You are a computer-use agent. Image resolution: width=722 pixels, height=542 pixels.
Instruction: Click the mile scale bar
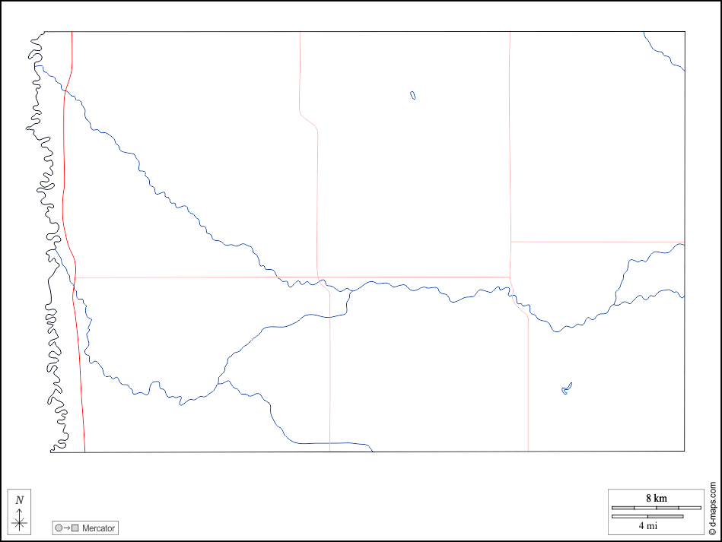[x=647, y=516]
